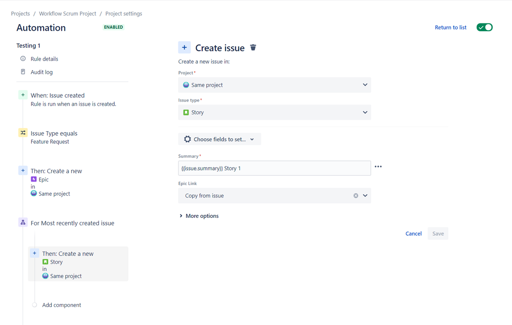Delete the Create issue action via trash icon

click(253, 48)
